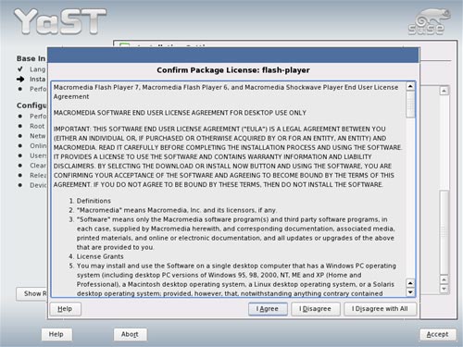Abort the installation
The width and height of the screenshot is (463, 347).
coord(130,334)
